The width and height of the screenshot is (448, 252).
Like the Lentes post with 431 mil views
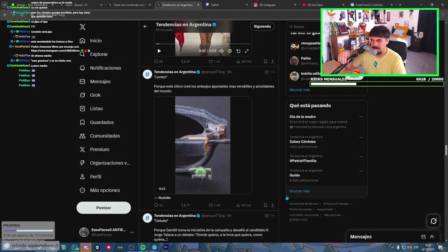[x=214, y=205]
